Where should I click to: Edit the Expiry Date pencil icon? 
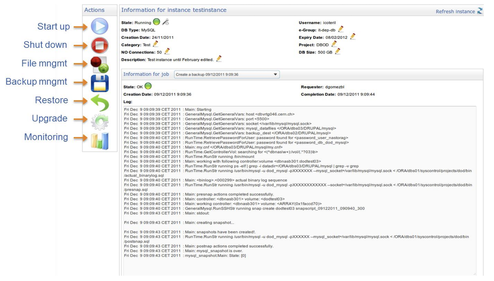pyautogui.click(x=353, y=36)
